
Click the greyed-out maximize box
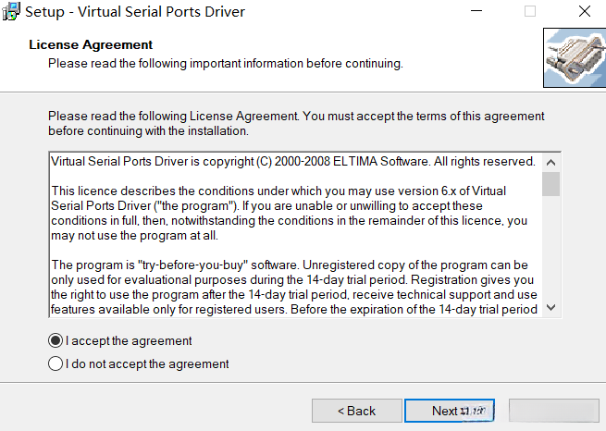tap(530, 12)
